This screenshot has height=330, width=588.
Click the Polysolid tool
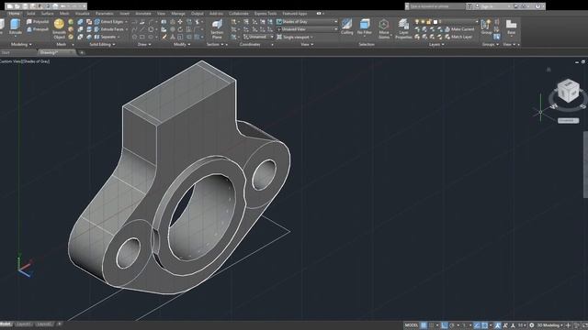coord(38,22)
